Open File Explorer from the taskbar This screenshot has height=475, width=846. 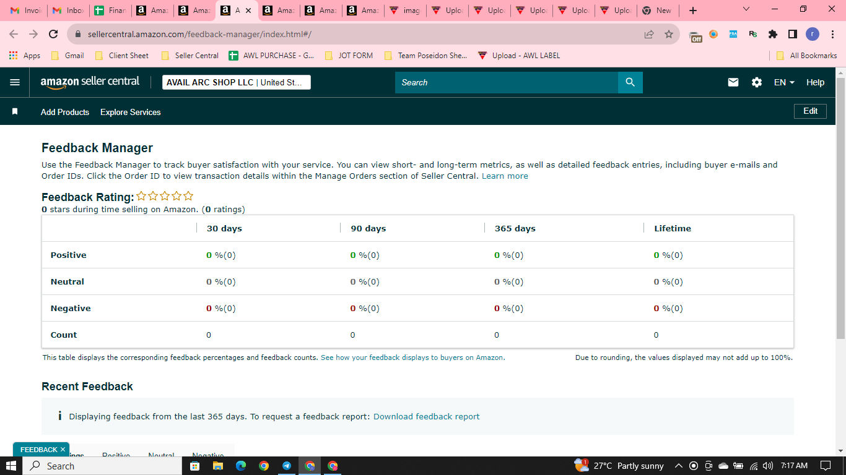tap(217, 466)
